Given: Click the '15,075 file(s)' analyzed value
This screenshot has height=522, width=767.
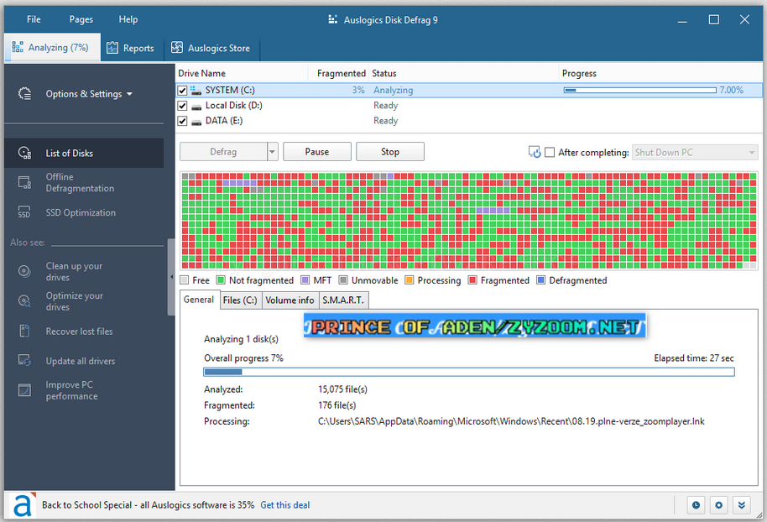Looking at the screenshot, I should point(342,389).
